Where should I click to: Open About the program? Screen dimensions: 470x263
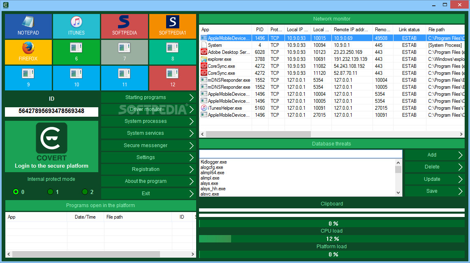tap(148, 181)
